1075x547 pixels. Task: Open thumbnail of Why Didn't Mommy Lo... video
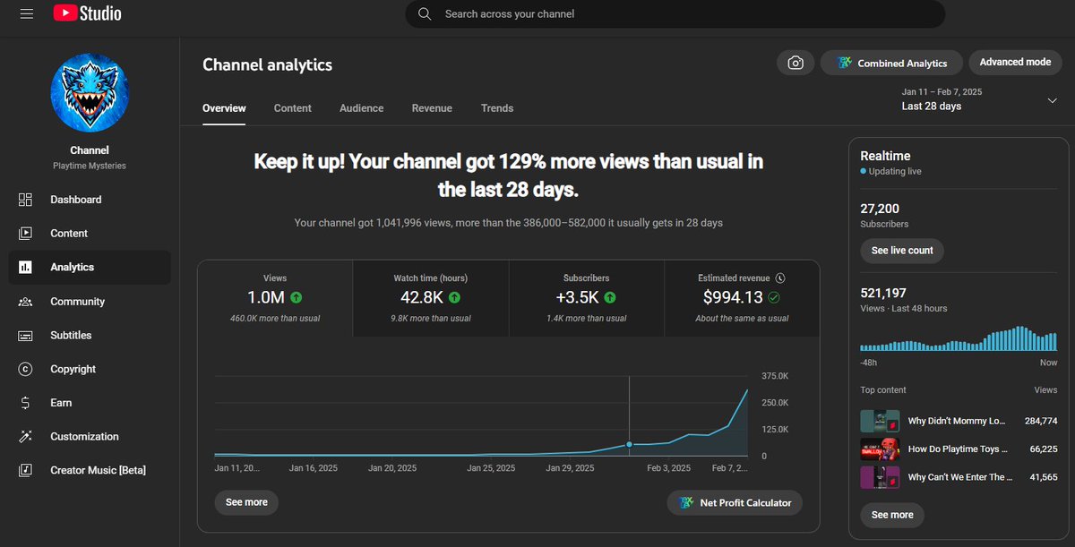(x=880, y=421)
